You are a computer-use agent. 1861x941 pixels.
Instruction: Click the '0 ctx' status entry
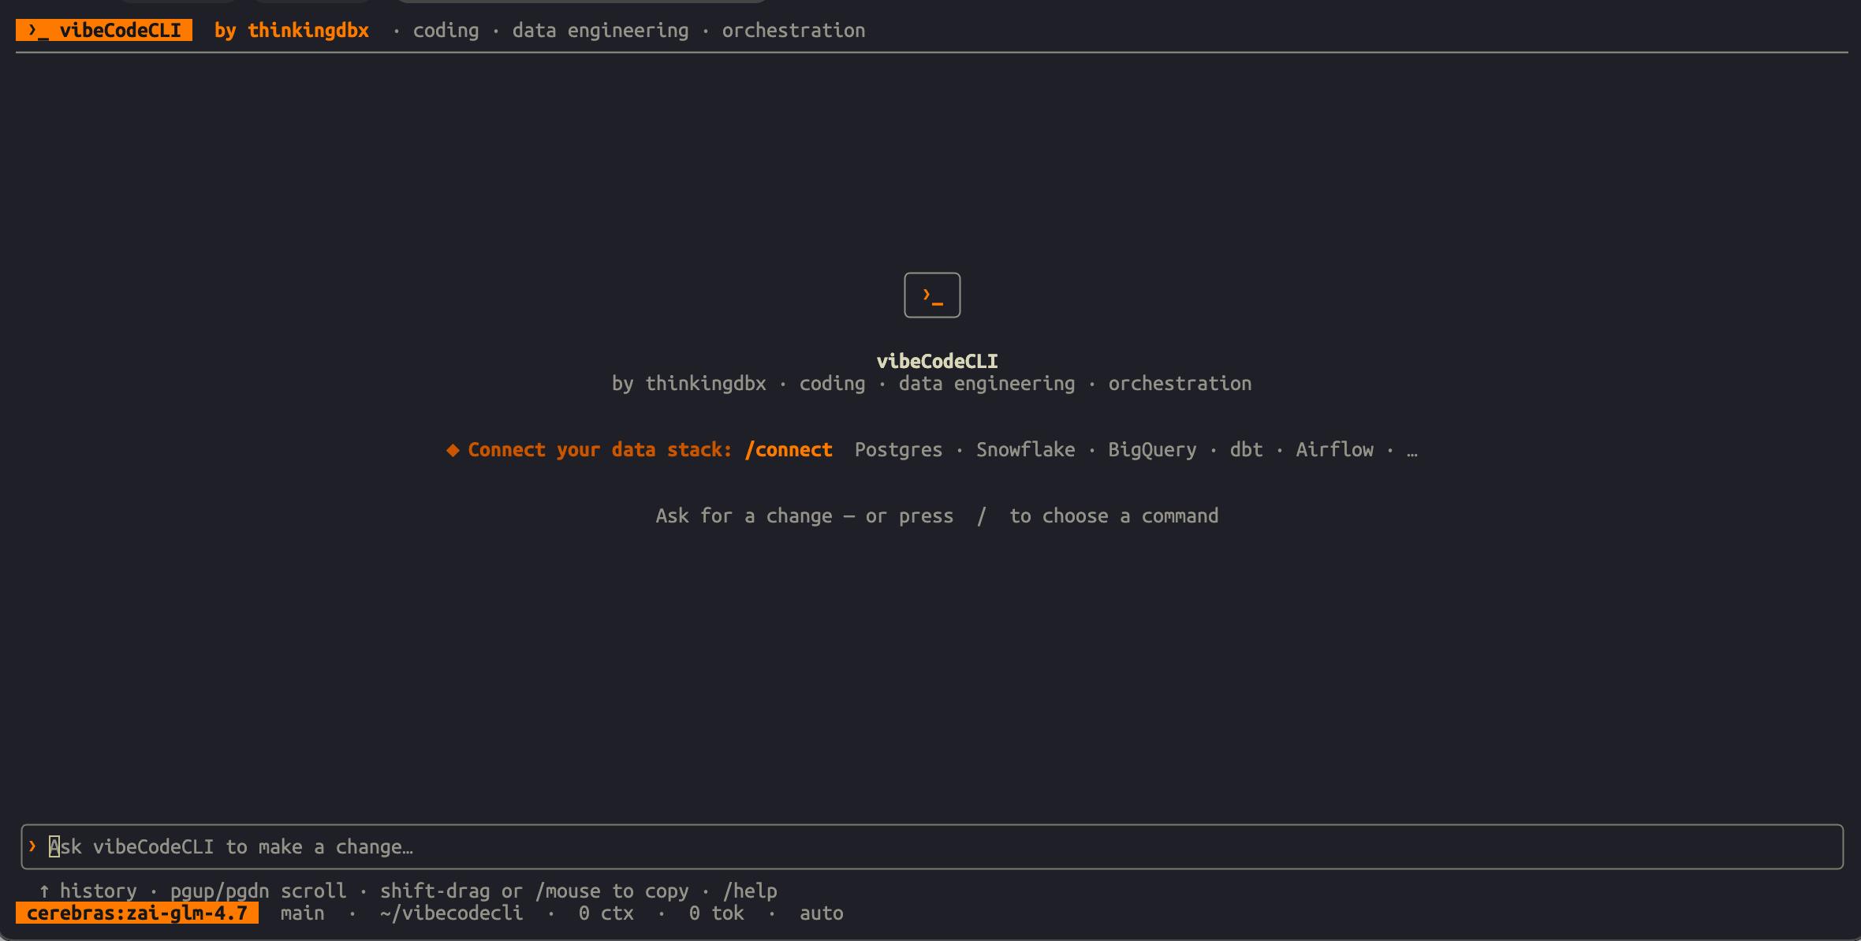pos(606,913)
